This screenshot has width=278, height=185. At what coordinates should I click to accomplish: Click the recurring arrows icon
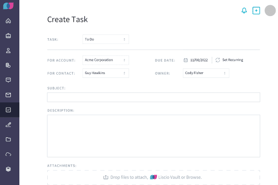[x=217, y=60]
